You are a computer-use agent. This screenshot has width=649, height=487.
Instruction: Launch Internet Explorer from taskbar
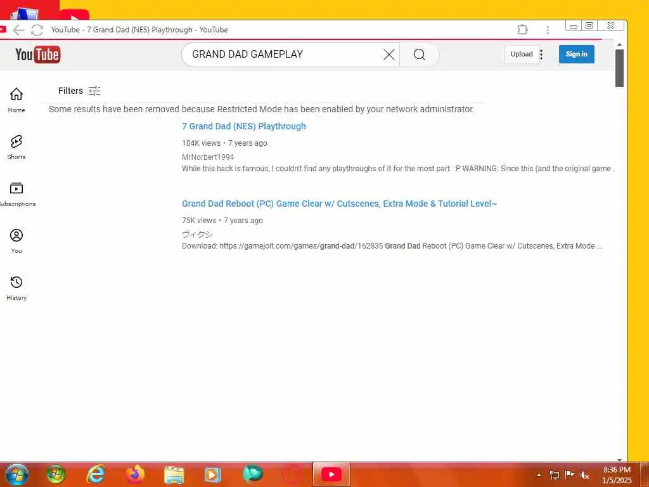point(96,474)
